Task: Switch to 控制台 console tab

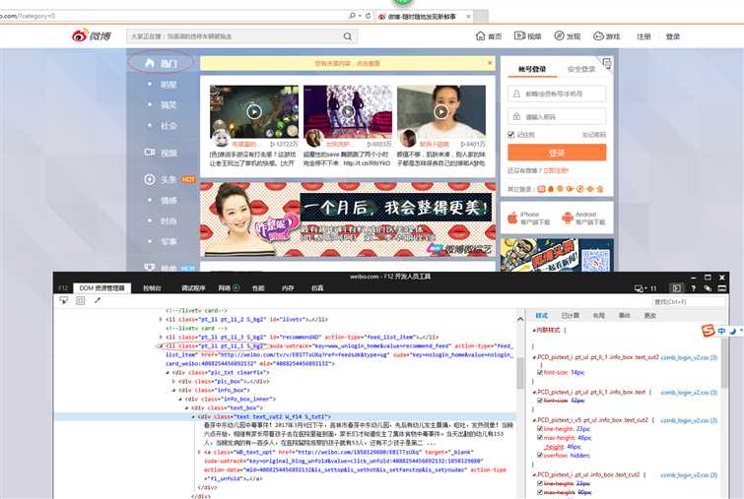Action: [152, 288]
